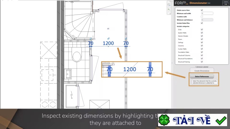Uncheck the Structural Columns category
This screenshot has height=129, width=230.
click(202, 55)
